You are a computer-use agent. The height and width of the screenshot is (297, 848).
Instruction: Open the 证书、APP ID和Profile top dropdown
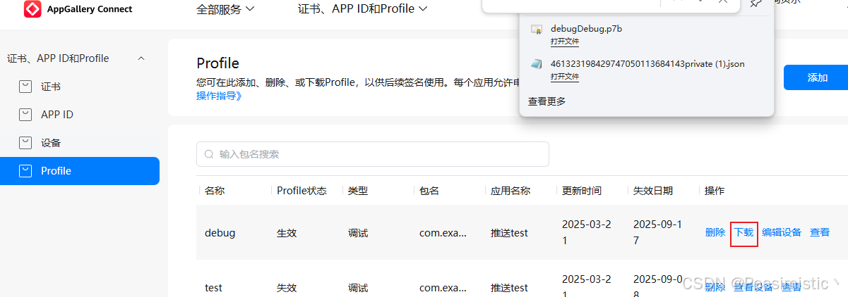[x=362, y=9]
